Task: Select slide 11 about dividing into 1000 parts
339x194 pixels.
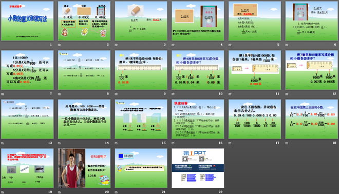Action: point(255,70)
